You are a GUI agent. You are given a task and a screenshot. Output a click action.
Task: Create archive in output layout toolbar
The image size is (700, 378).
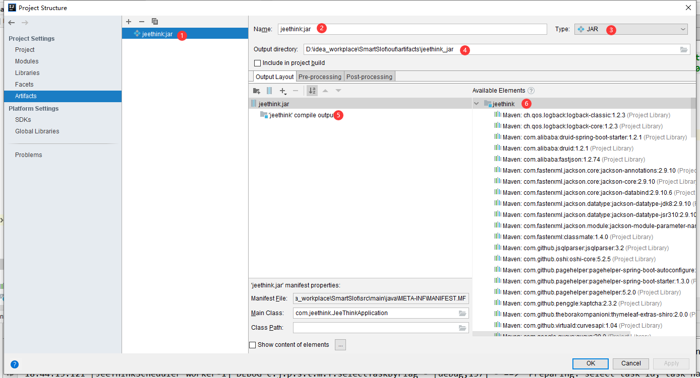[x=269, y=91]
